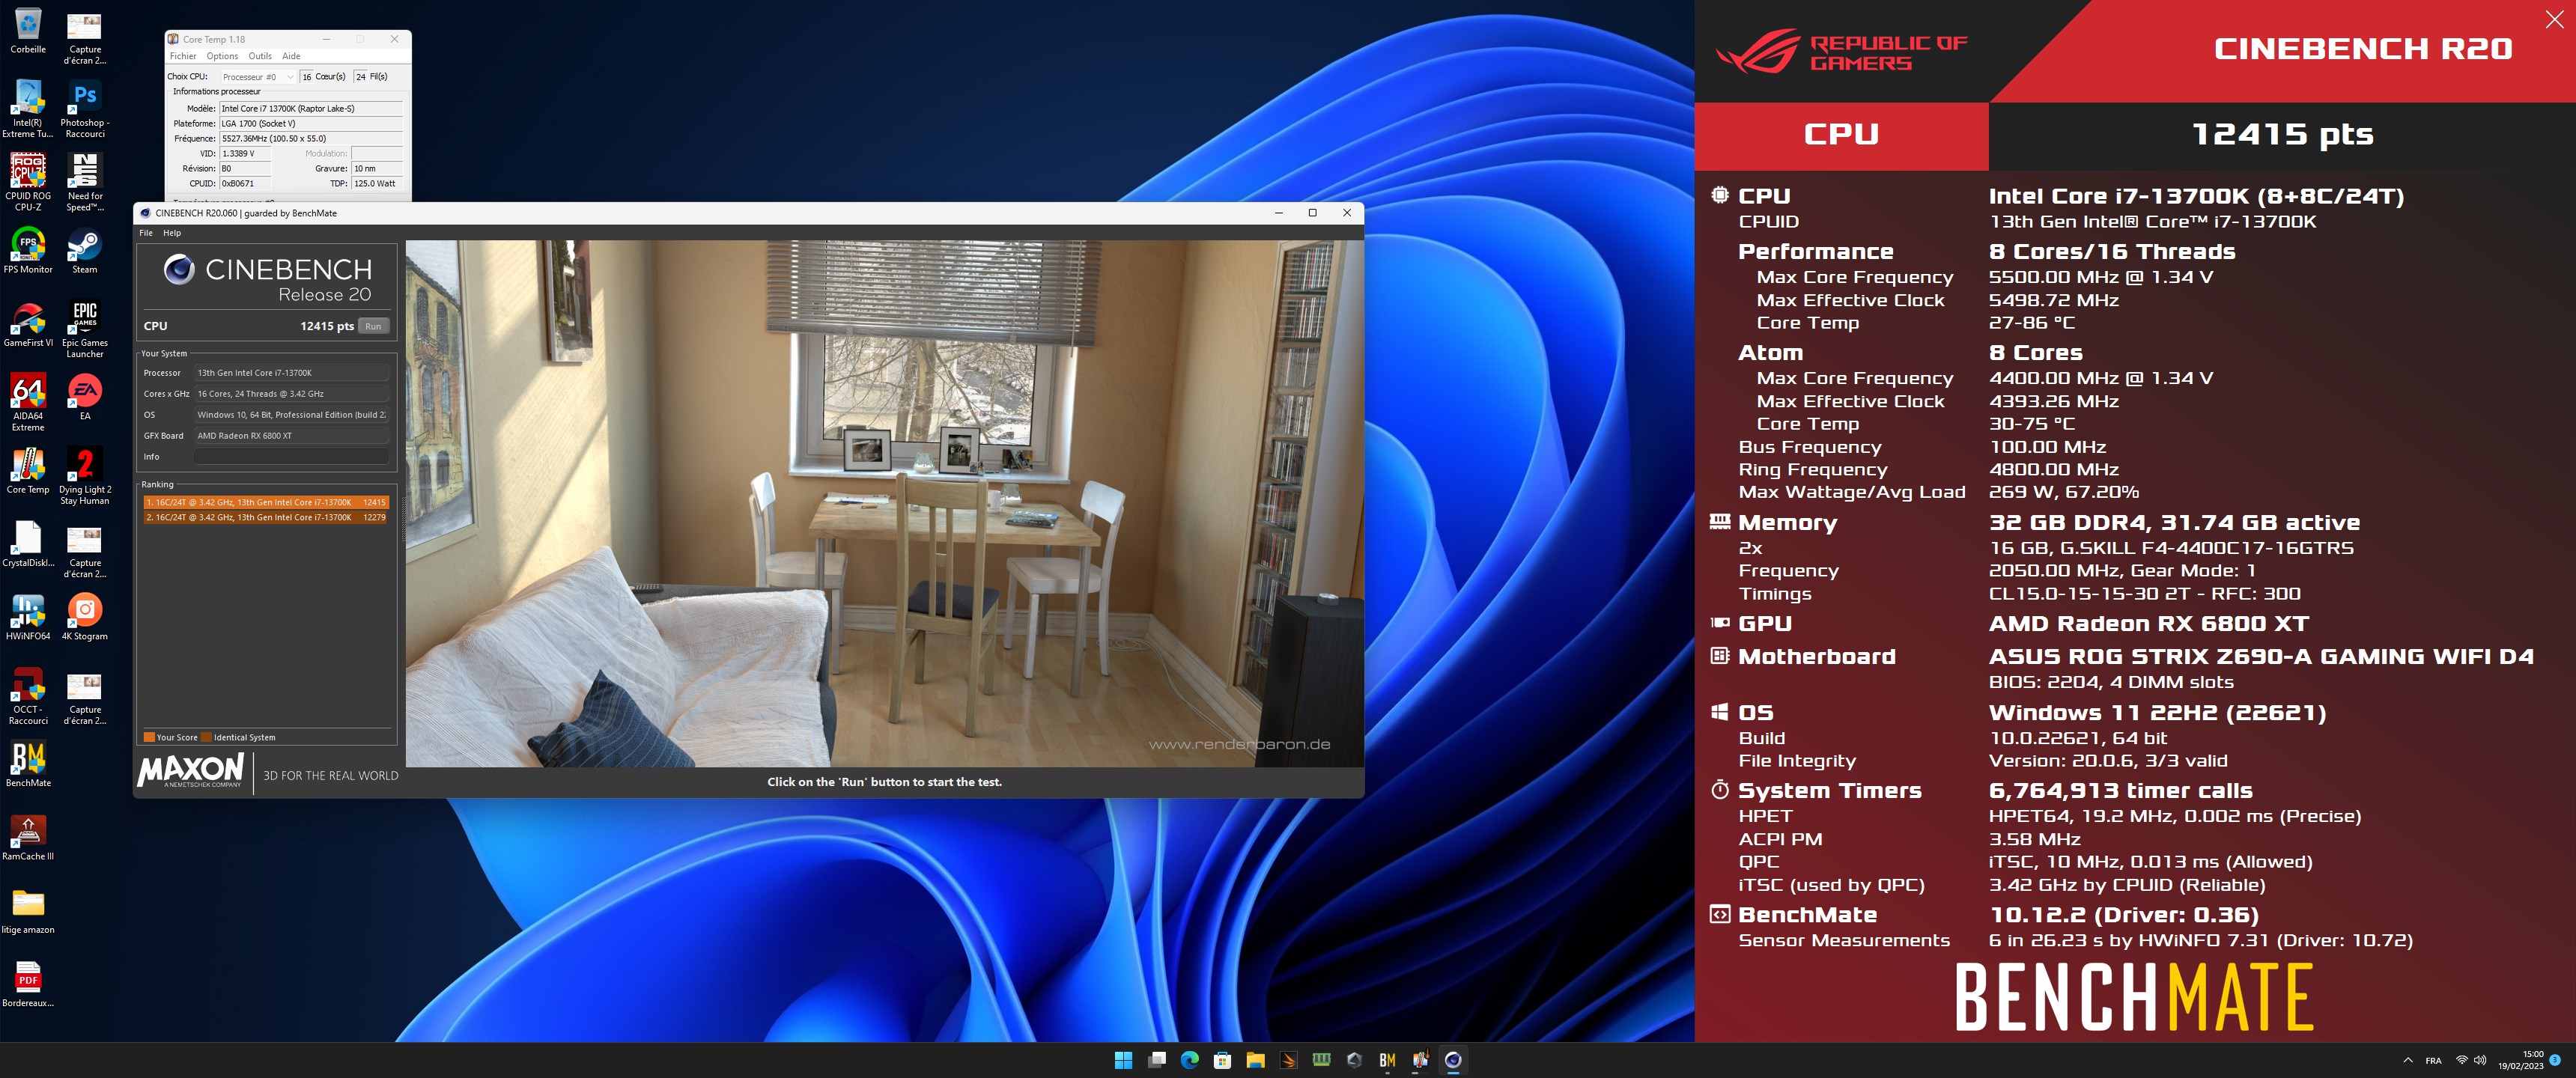Screen dimensions: 2576x1078
Task: Launch CPUID ROG CPU-Z desktop icon
Action: tap(28, 182)
